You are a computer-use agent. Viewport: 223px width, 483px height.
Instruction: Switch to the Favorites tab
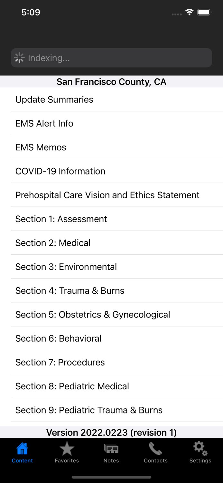(67, 452)
